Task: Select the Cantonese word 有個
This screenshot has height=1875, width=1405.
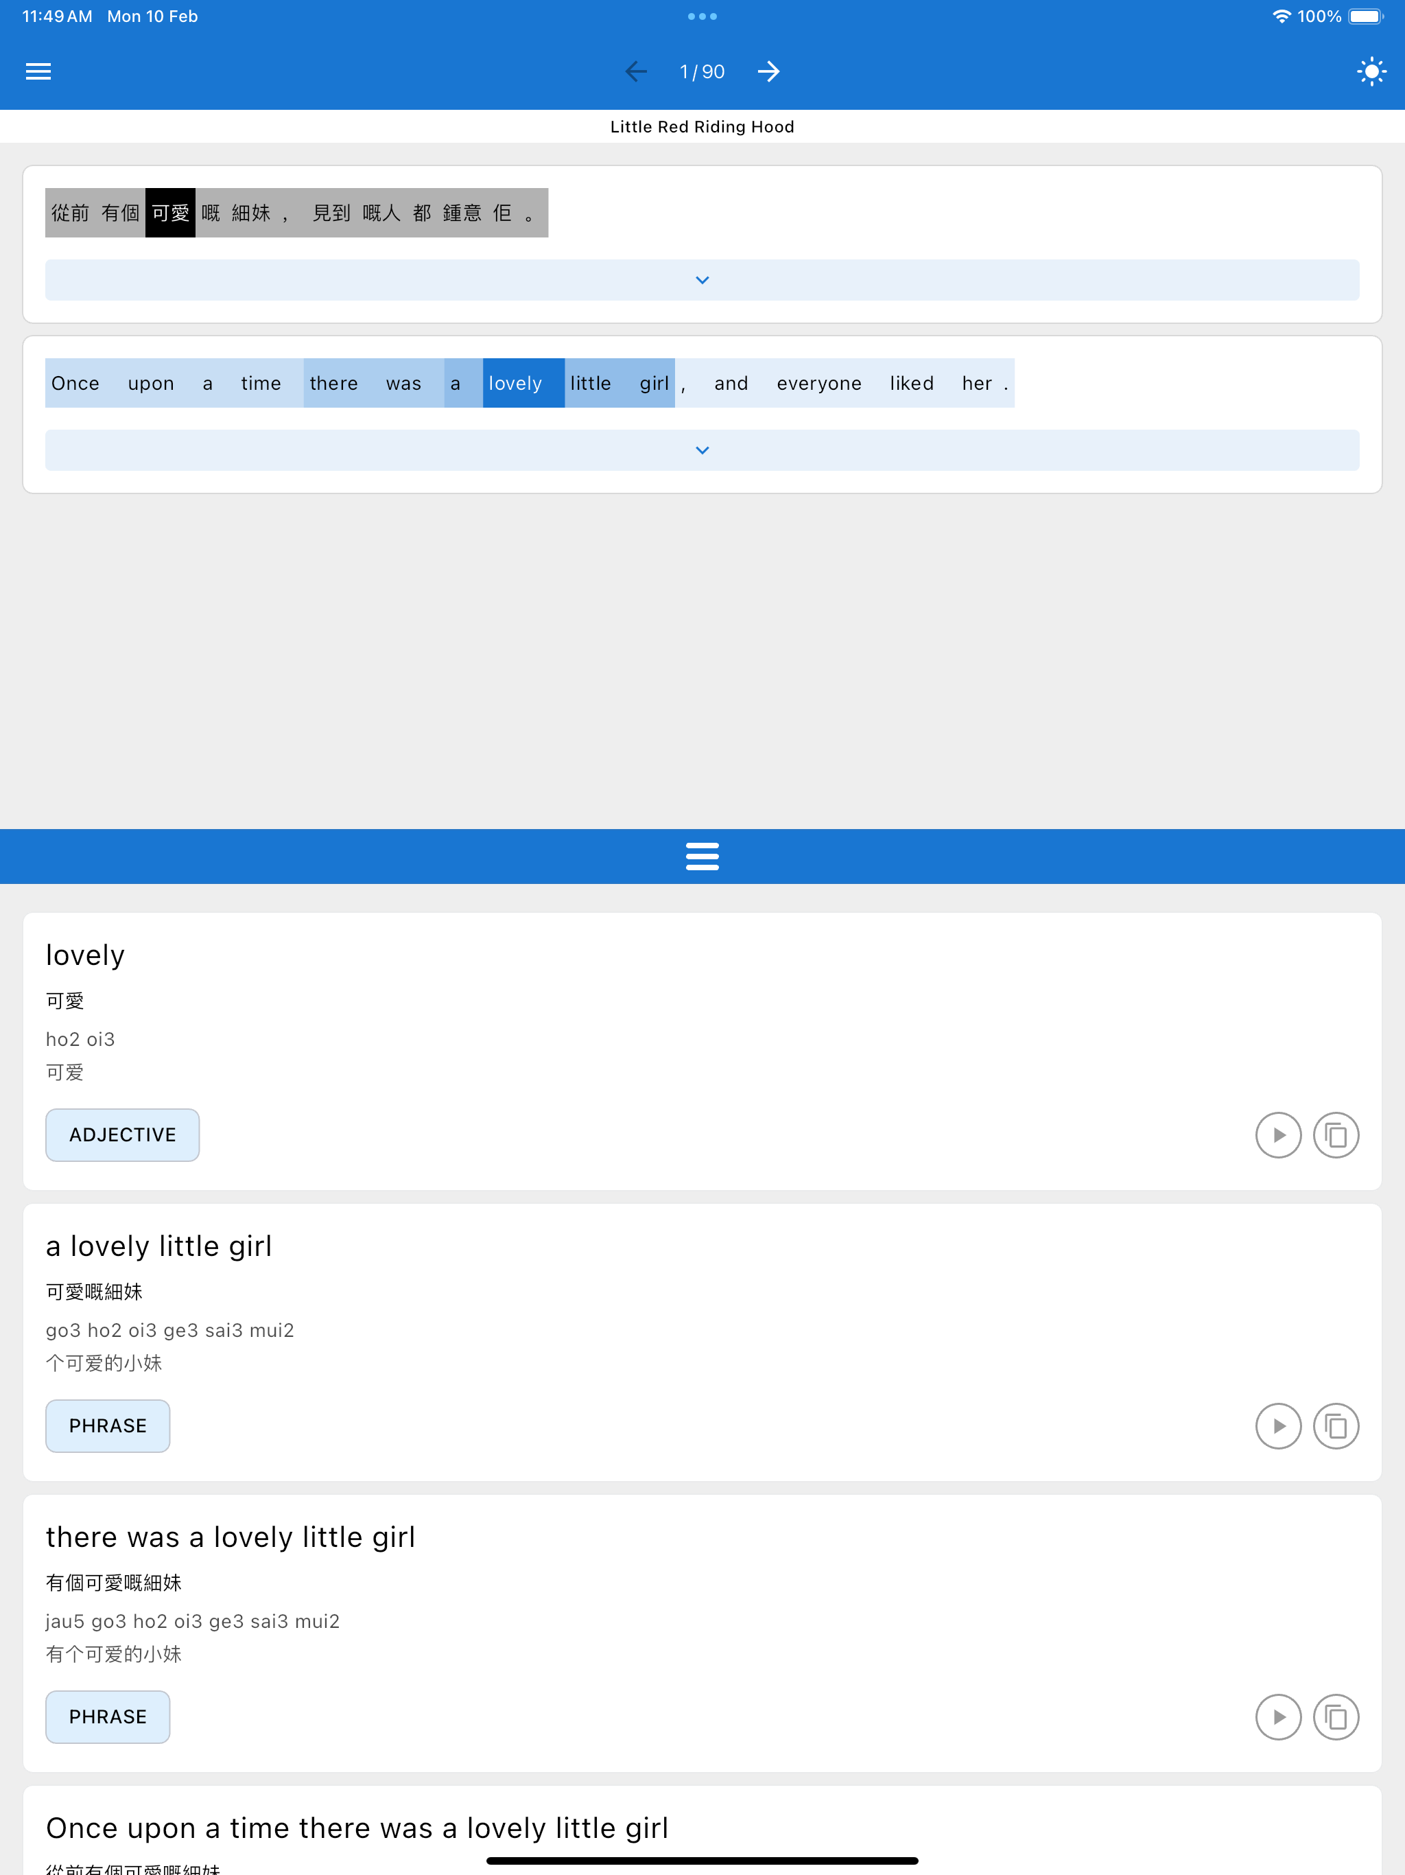Action: click(x=120, y=213)
